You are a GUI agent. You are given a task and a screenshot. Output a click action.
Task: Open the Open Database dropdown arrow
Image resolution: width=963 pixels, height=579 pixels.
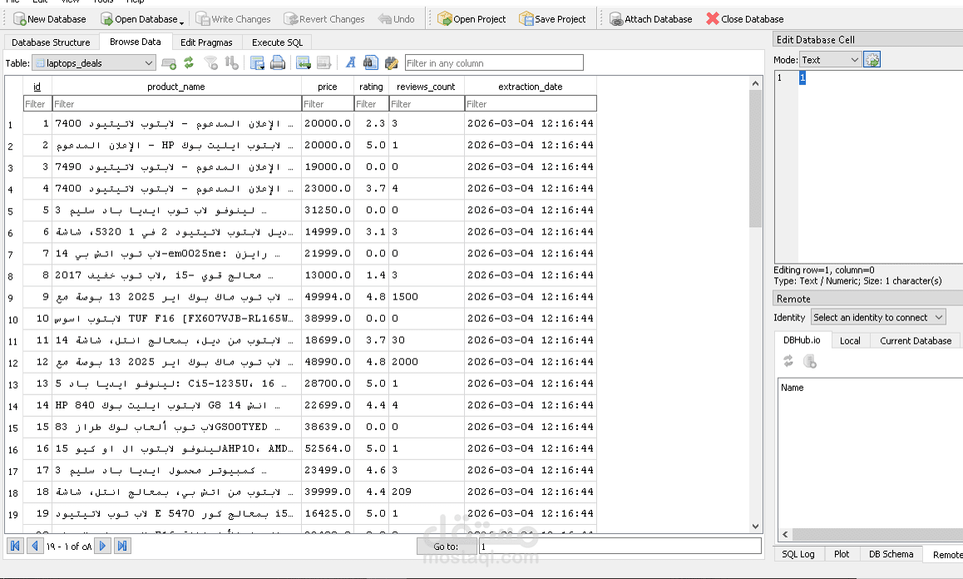click(182, 22)
